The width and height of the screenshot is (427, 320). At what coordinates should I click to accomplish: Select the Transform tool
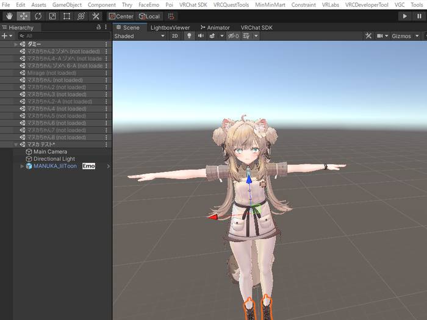pyautogui.click(x=81, y=16)
